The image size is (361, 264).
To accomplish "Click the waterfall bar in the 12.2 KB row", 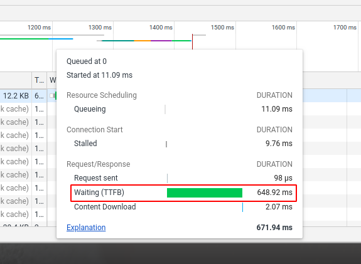I will coord(53,95).
